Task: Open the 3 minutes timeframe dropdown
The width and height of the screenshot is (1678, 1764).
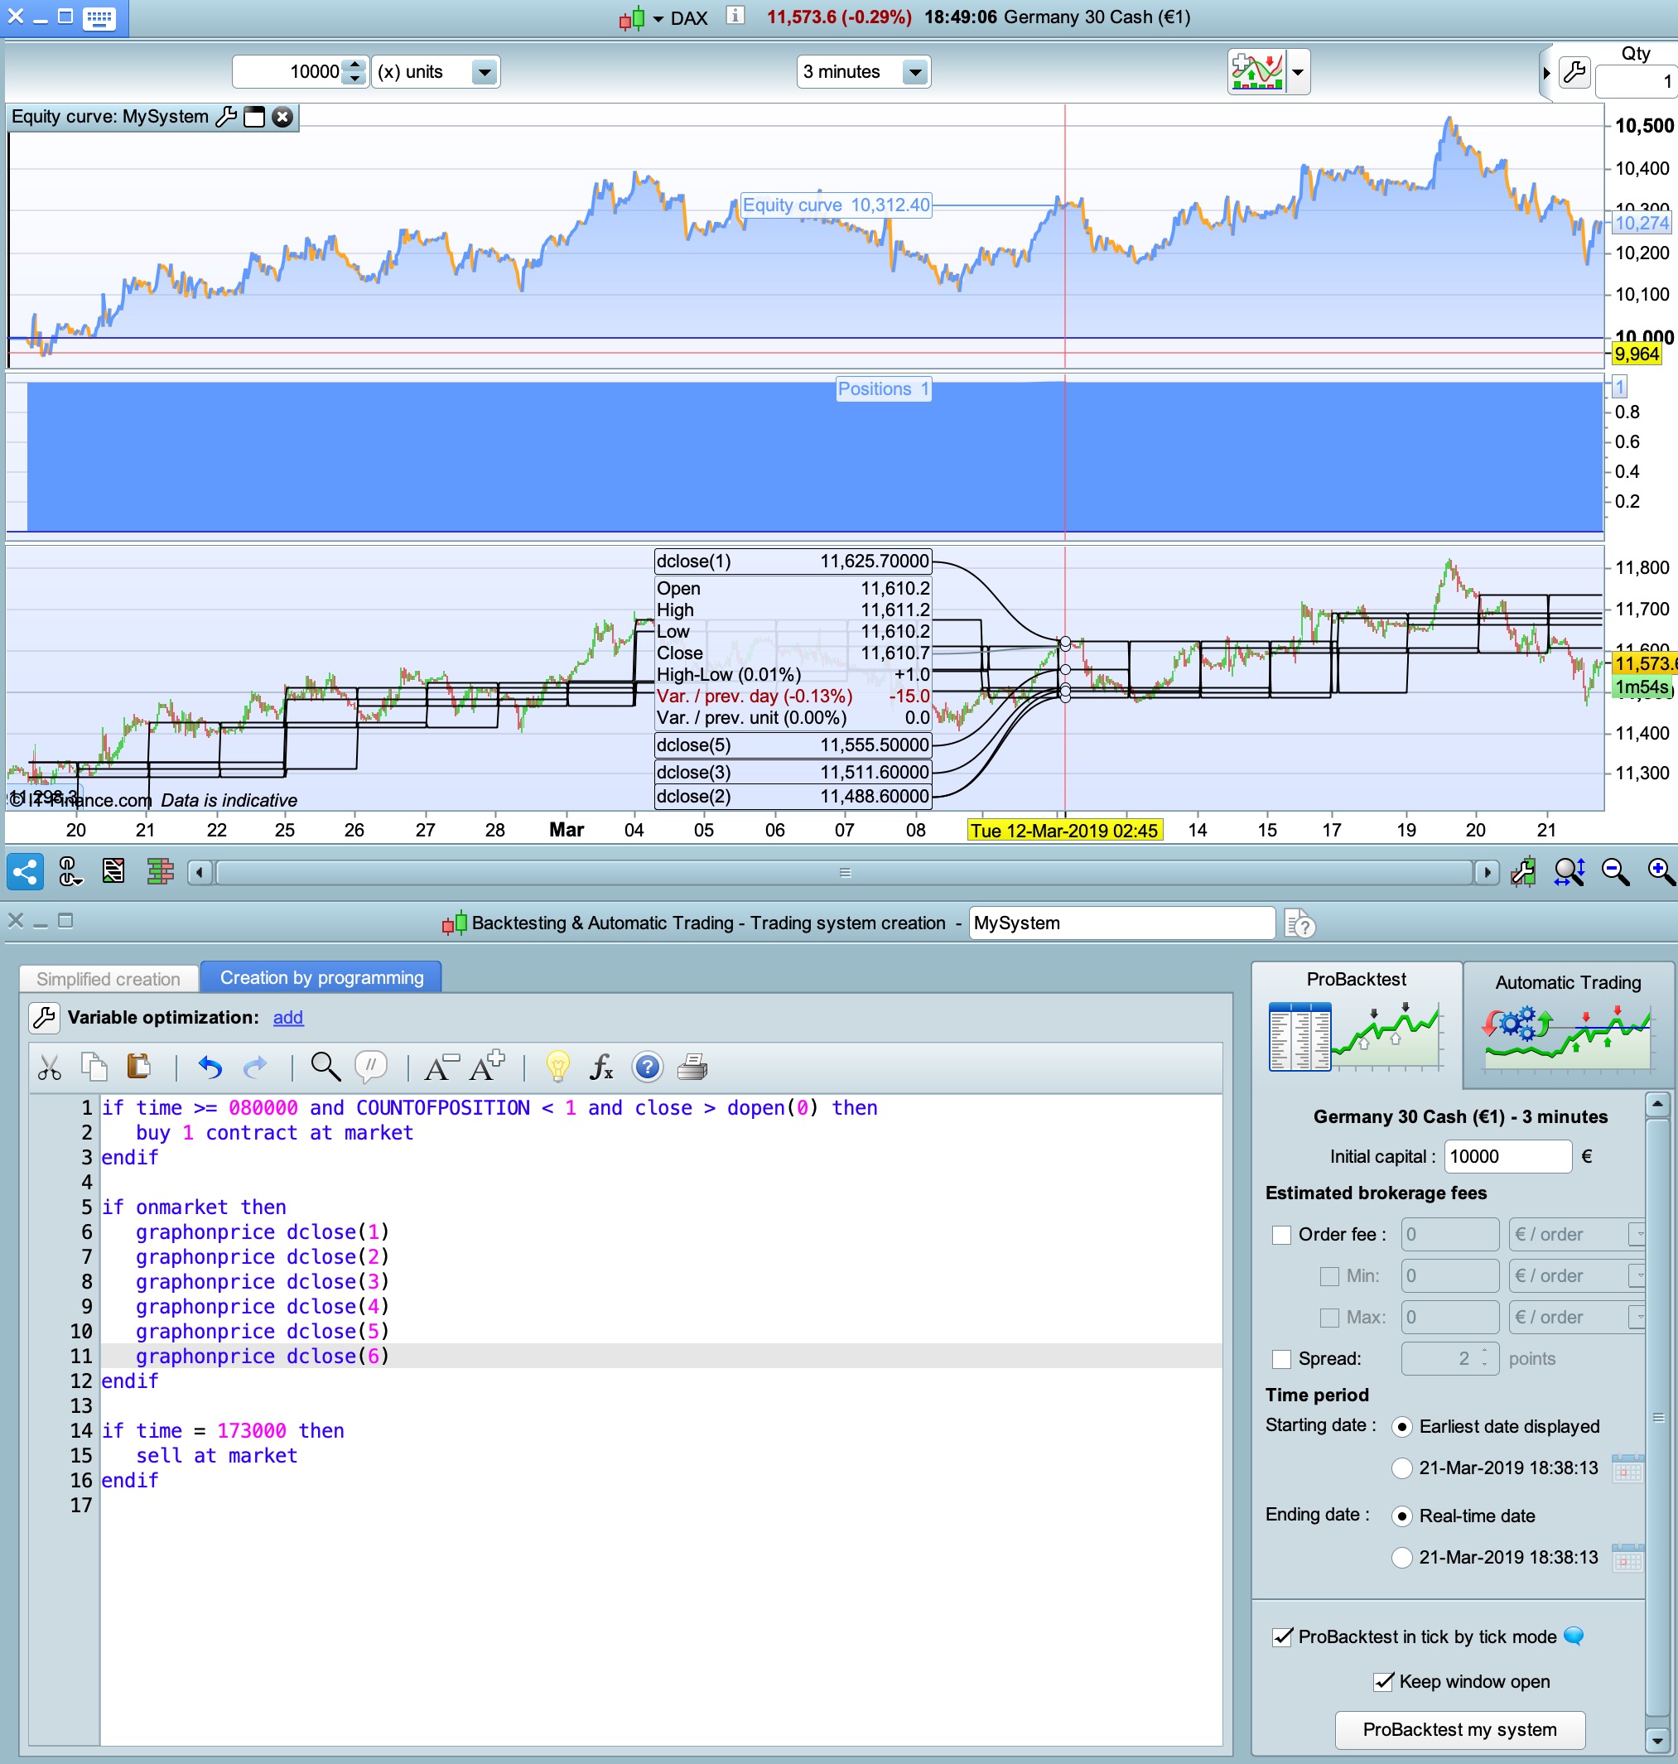Action: [914, 71]
